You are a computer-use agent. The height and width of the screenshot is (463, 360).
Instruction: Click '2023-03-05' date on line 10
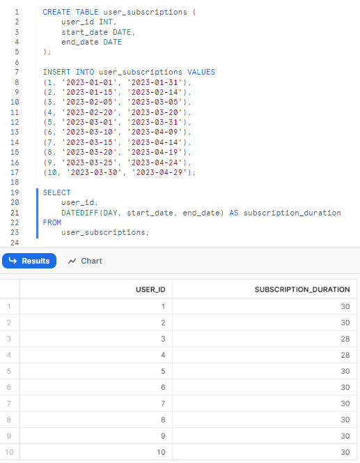point(155,103)
